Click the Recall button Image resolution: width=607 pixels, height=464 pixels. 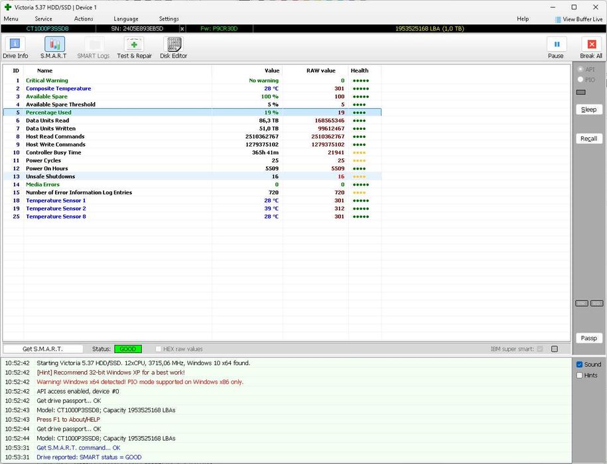tap(589, 139)
